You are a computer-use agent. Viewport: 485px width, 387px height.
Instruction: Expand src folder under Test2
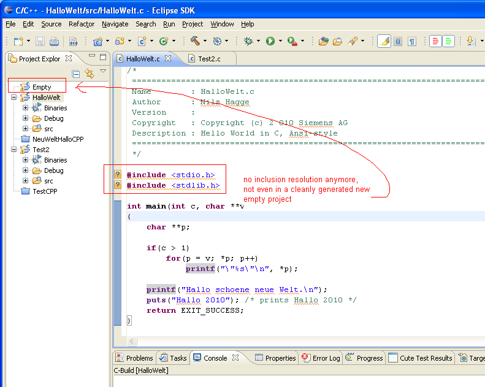(x=25, y=181)
